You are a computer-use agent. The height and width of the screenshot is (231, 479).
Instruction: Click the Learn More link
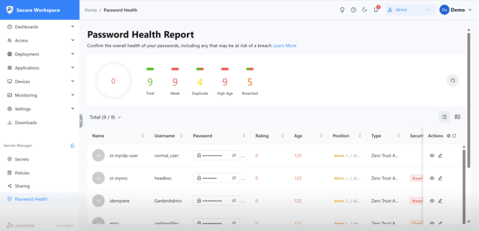[285, 46]
